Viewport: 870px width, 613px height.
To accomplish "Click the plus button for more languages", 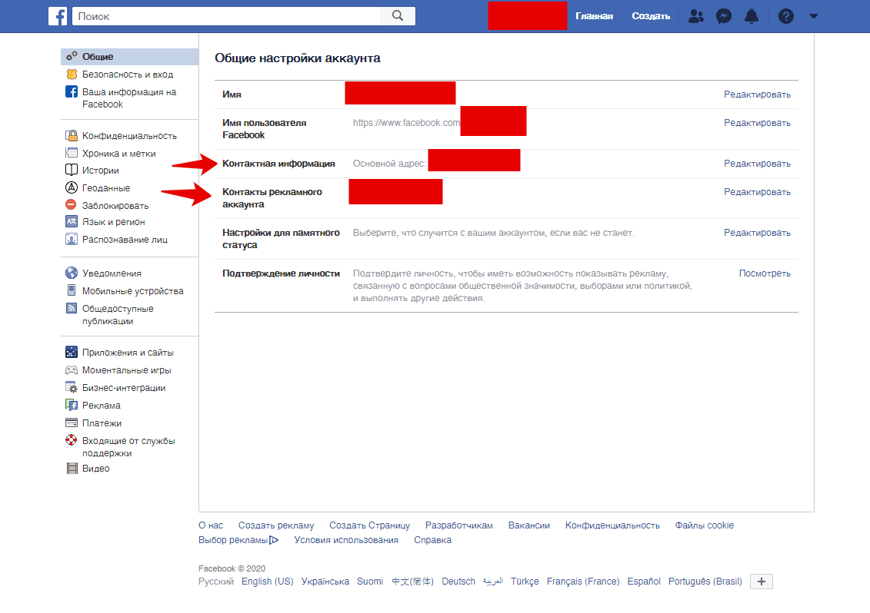I will point(762,582).
